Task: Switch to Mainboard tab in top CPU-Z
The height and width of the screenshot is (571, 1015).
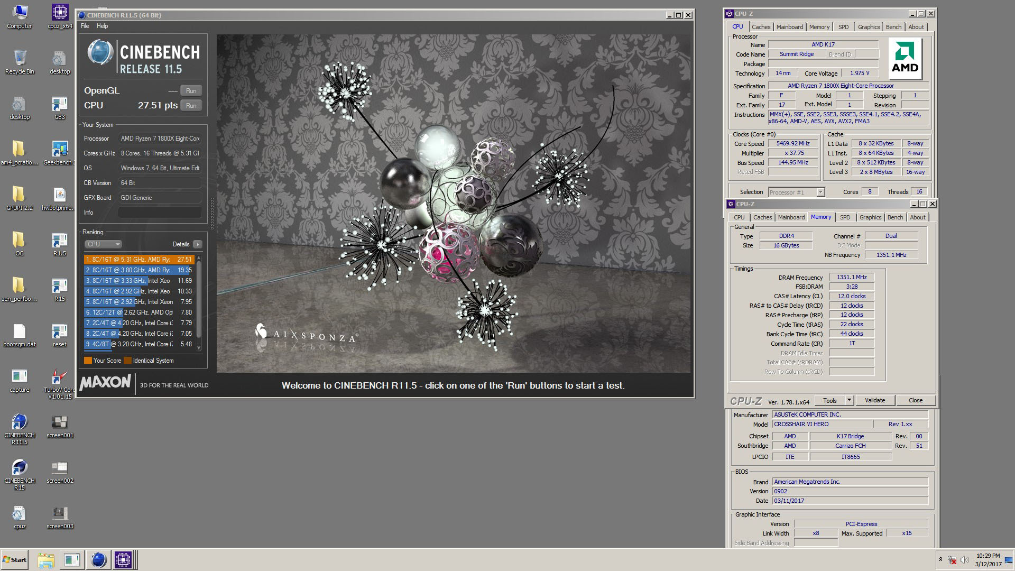Action: 790,27
